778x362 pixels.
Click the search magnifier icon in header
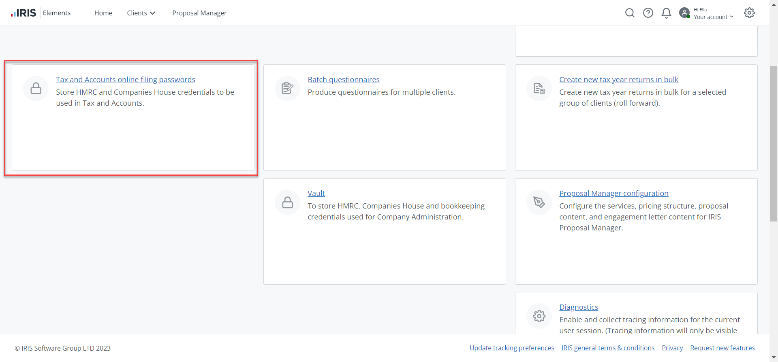click(x=630, y=13)
